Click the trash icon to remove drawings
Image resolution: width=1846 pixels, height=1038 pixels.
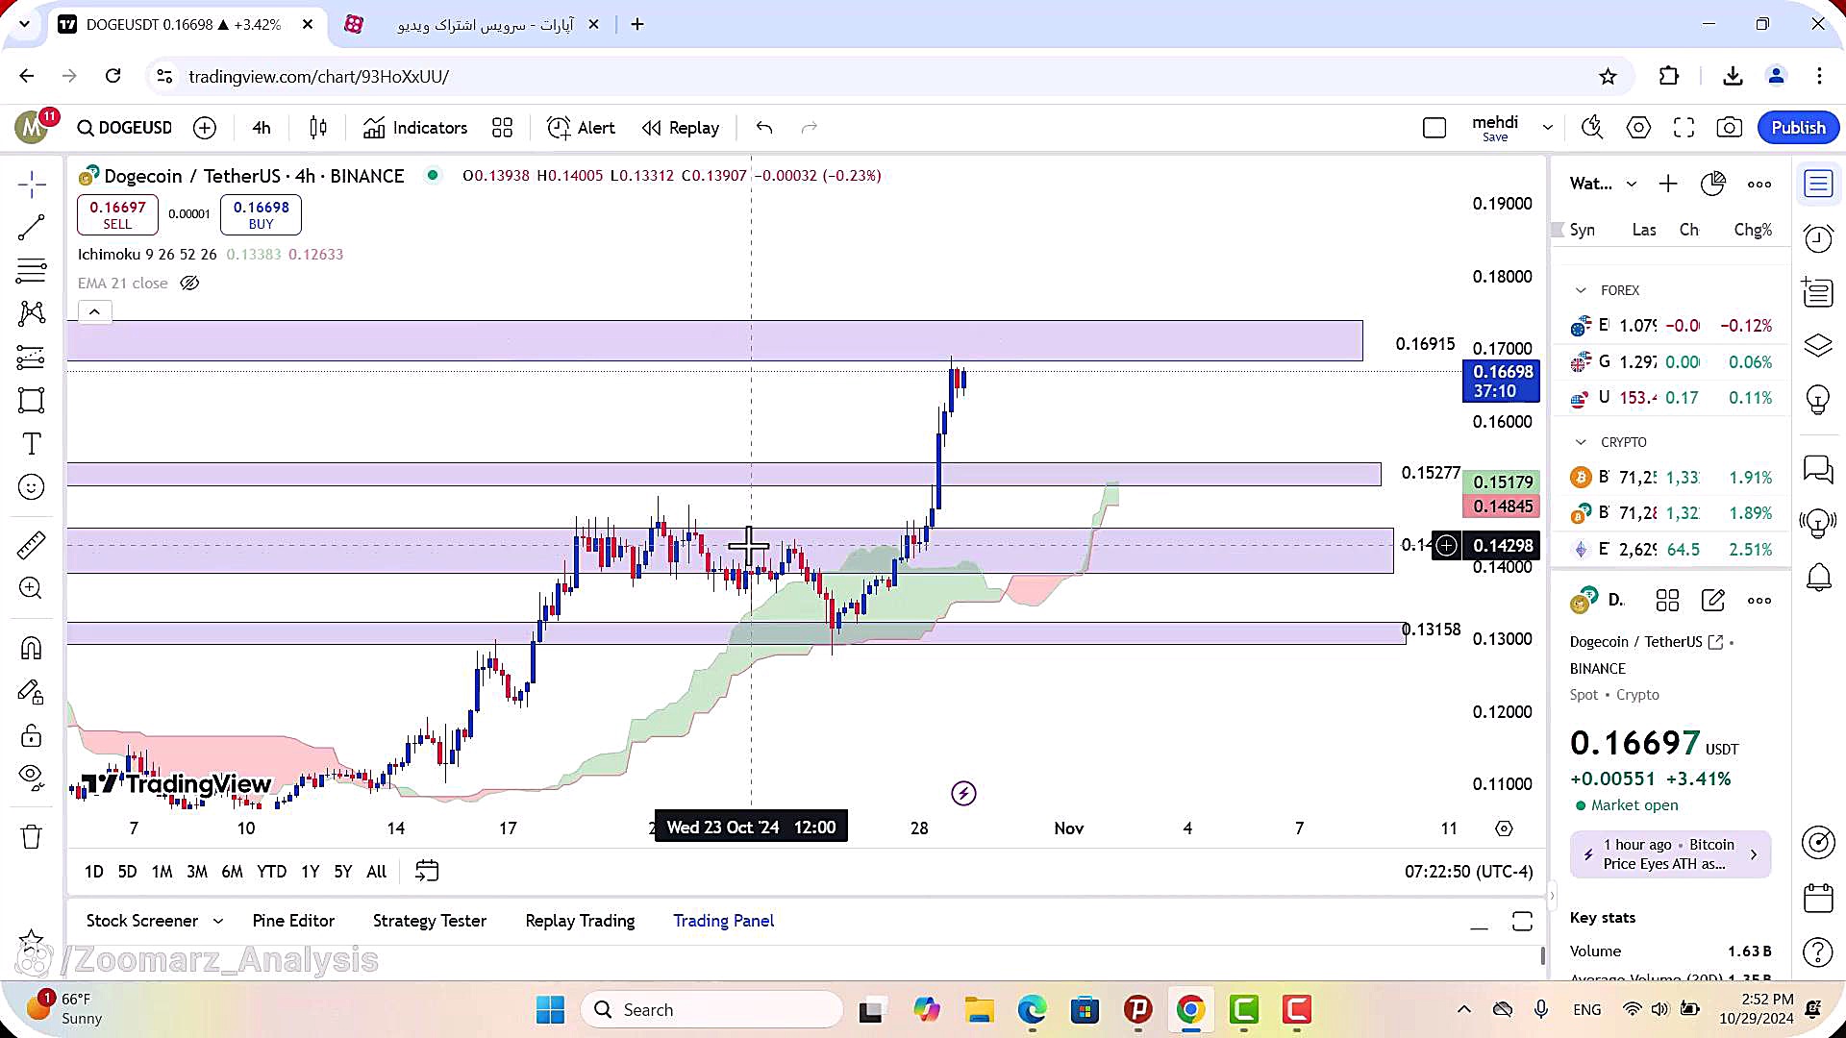click(31, 837)
